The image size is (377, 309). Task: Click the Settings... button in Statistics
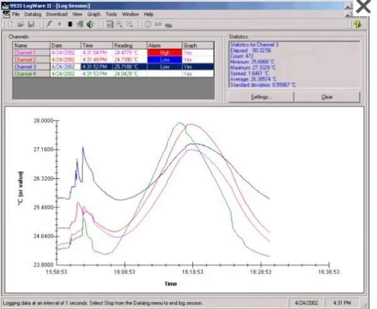pyautogui.click(x=261, y=97)
